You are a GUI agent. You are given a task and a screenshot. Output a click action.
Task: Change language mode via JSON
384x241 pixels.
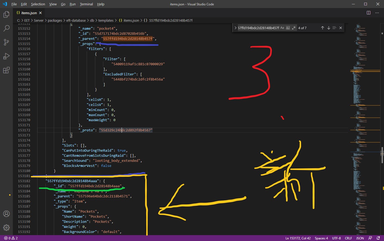pyautogui.click(x=360, y=238)
